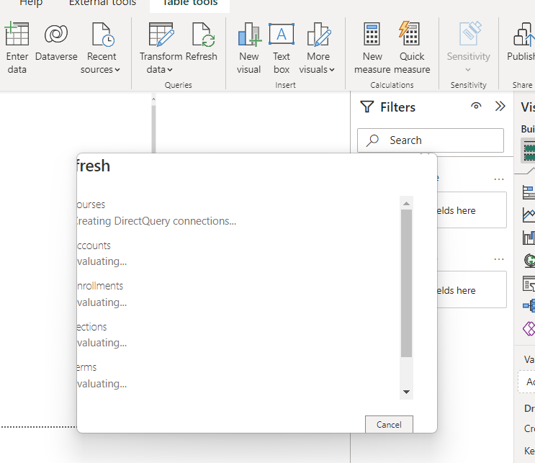Expand the Recent sources dropdown

tap(100, 63)
